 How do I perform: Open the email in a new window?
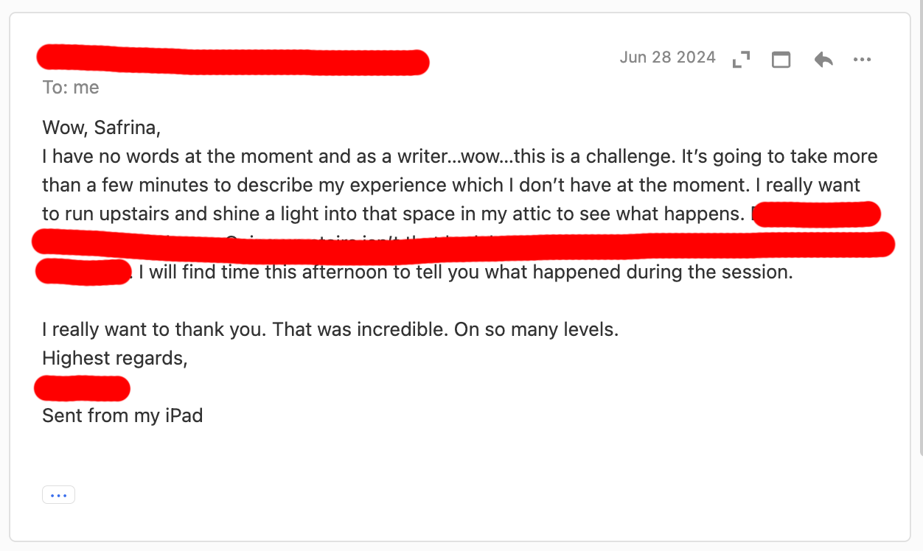tap(781, 60)
